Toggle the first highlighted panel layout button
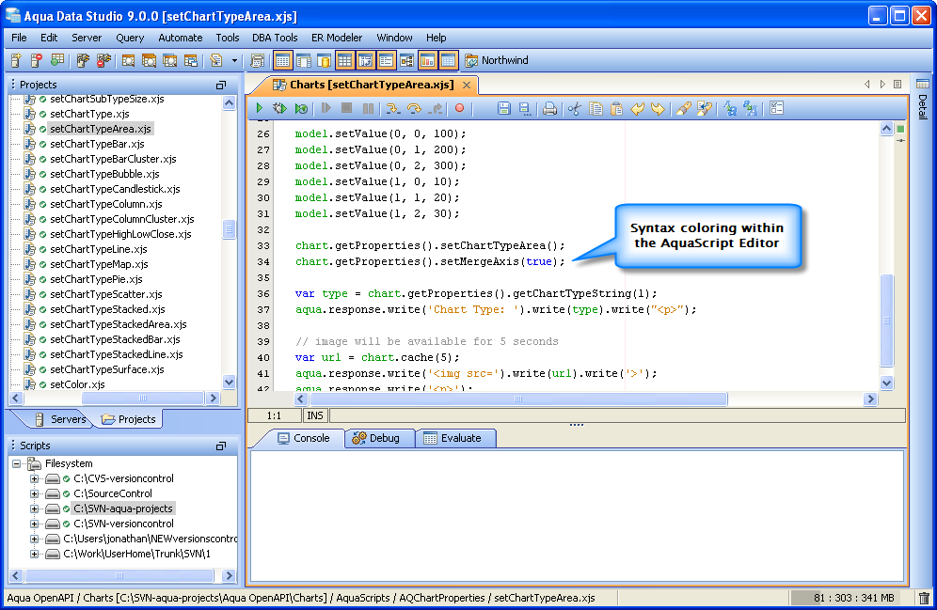Image resolution: width=937 pixels, height=610 pixels. (283, 60)
